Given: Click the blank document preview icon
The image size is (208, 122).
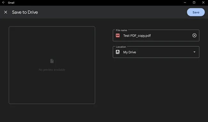Looking at the screenshot, I should [x=52, y=61].
